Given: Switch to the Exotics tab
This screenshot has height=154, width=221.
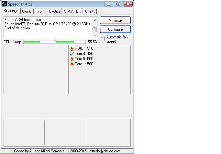Looking at the screenshot, I should click(x=55, y=11).
